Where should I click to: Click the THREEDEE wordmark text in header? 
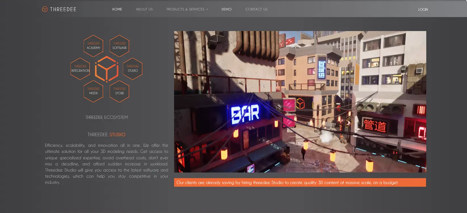coord(63,9)
